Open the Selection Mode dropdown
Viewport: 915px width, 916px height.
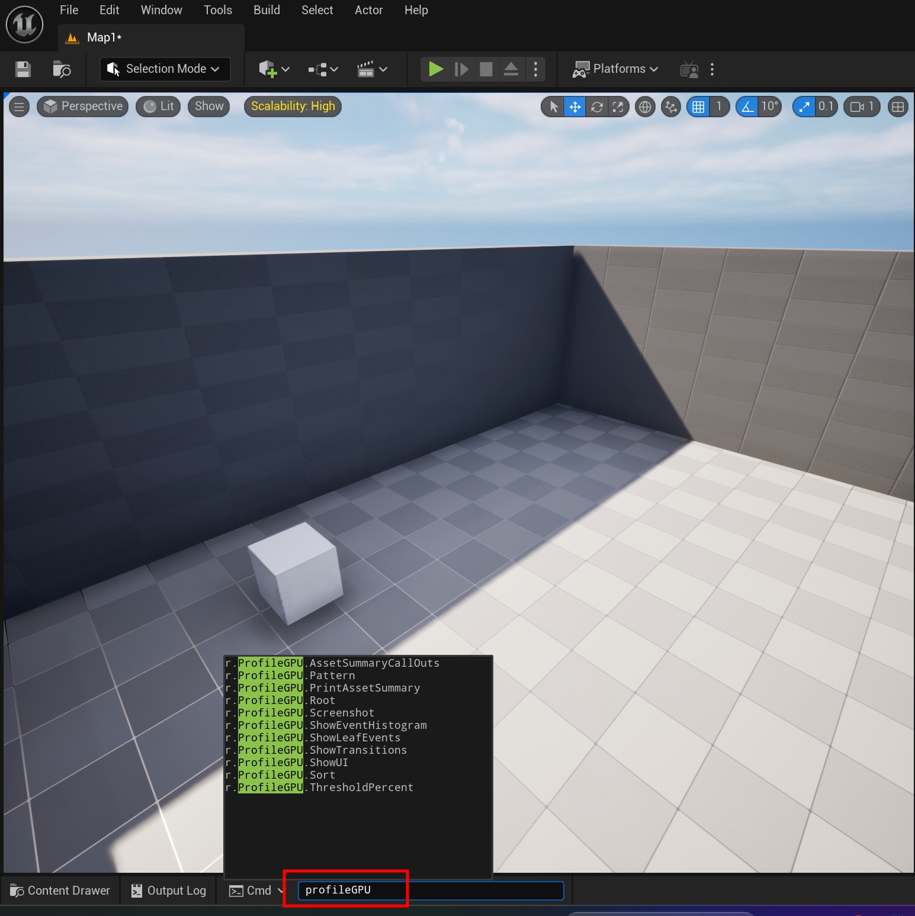(164, 69)
